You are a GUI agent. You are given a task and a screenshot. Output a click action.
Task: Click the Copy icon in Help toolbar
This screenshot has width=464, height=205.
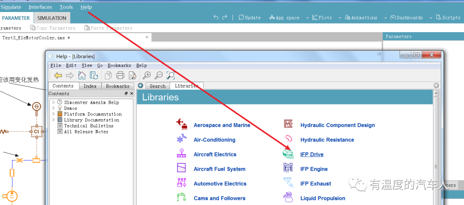[108, 75]
